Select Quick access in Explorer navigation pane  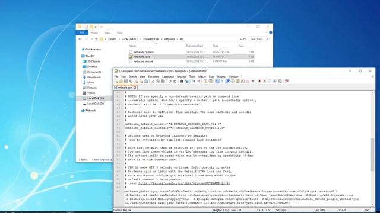click(x=93, y=49)
